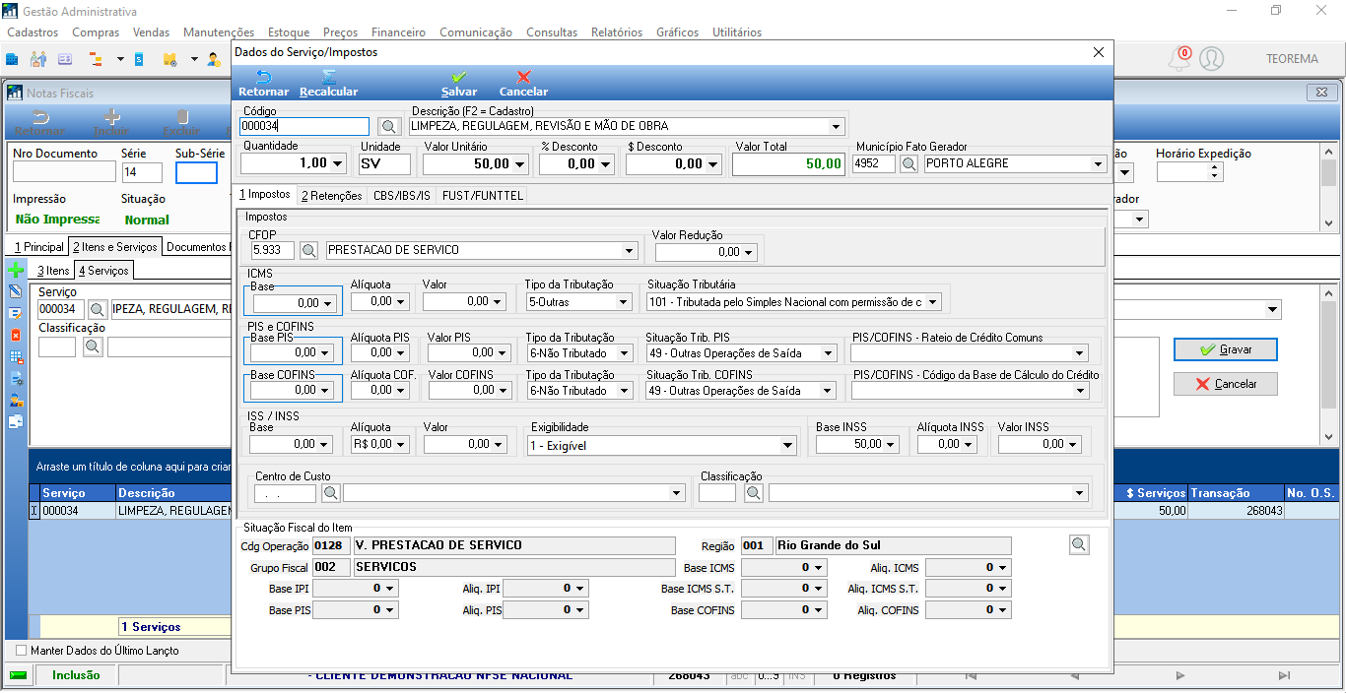The image size is (1346, 693).
Task: Open the CBS/IBS/IS tab
Action: tap(401, 195)
